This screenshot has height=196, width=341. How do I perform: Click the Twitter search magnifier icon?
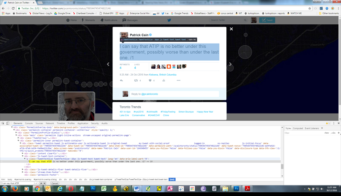tap(245, 20)
